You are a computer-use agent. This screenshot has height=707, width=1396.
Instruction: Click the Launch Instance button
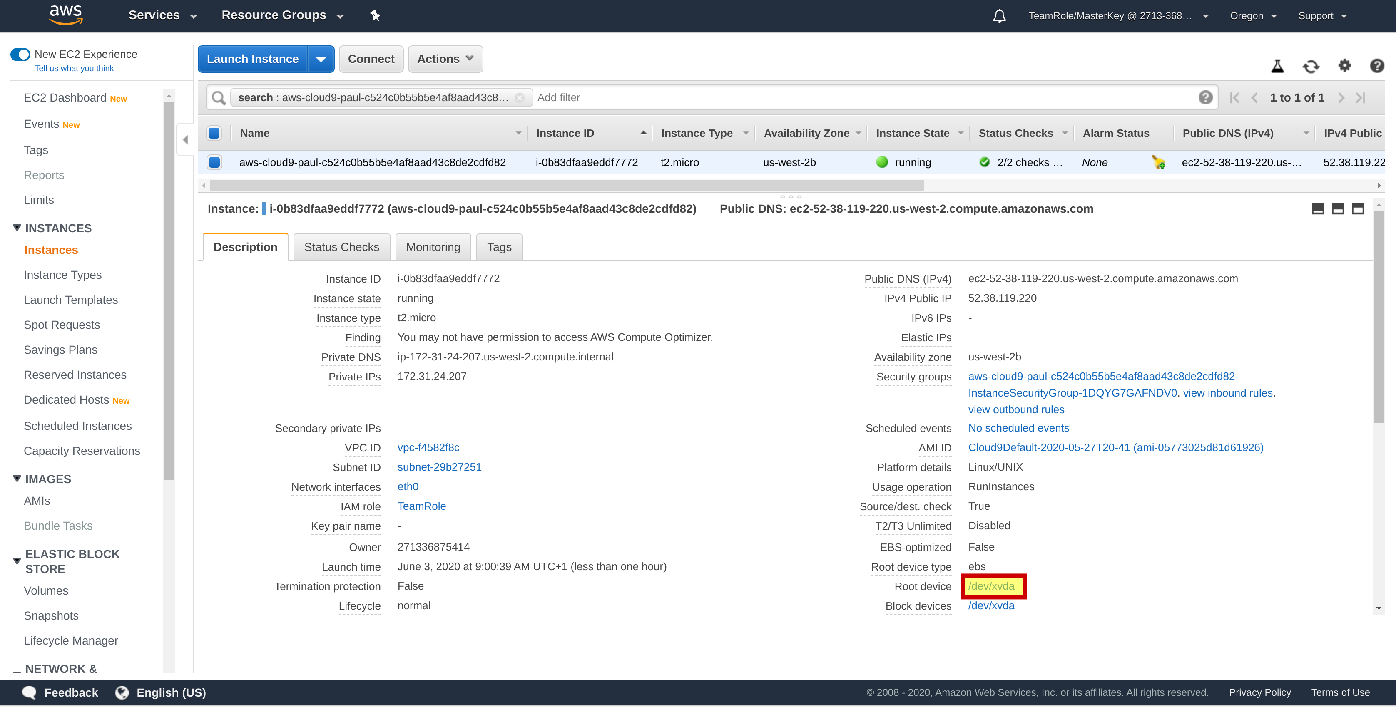pyautogui.click(x=253, y=59)
